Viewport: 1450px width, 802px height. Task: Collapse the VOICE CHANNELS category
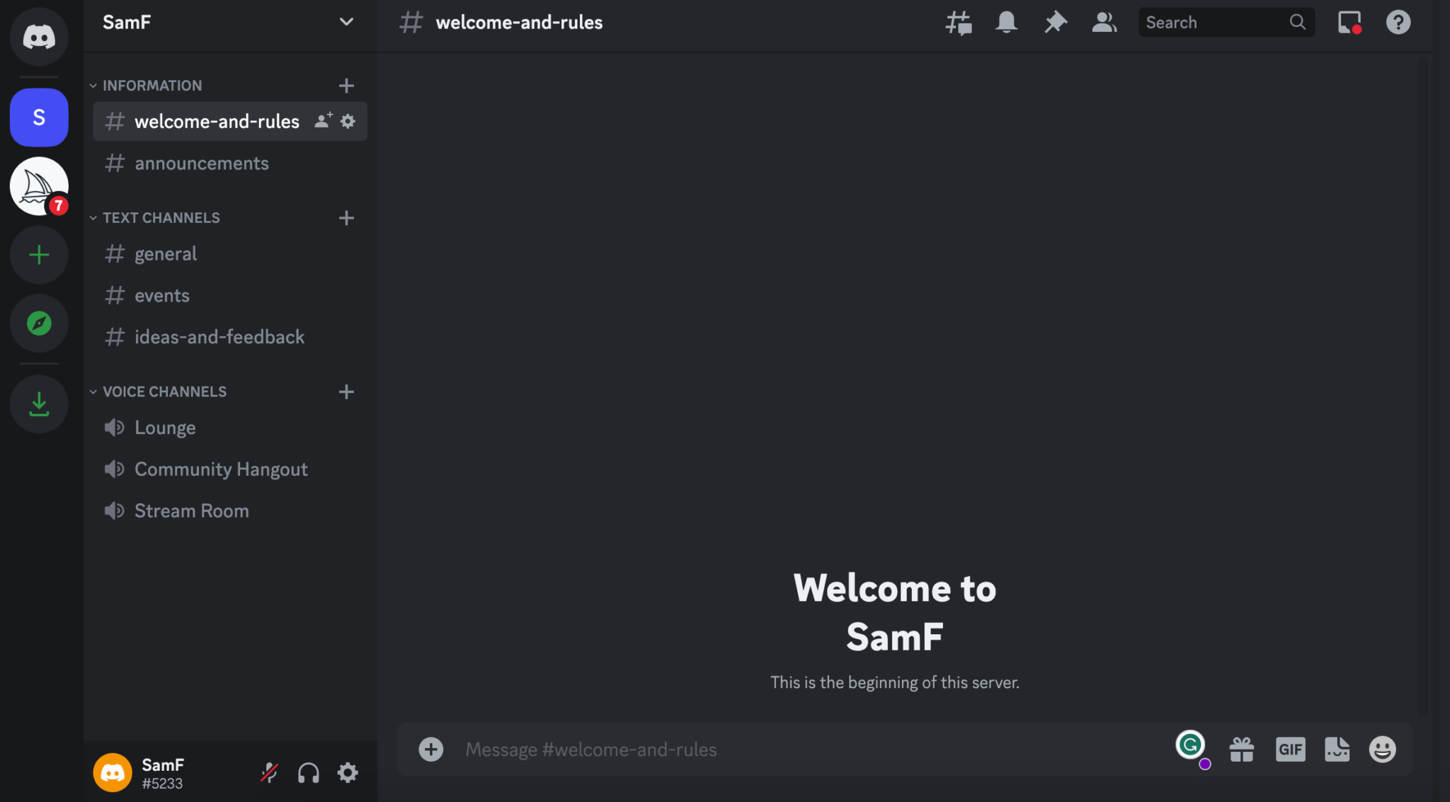click(164, 391)
